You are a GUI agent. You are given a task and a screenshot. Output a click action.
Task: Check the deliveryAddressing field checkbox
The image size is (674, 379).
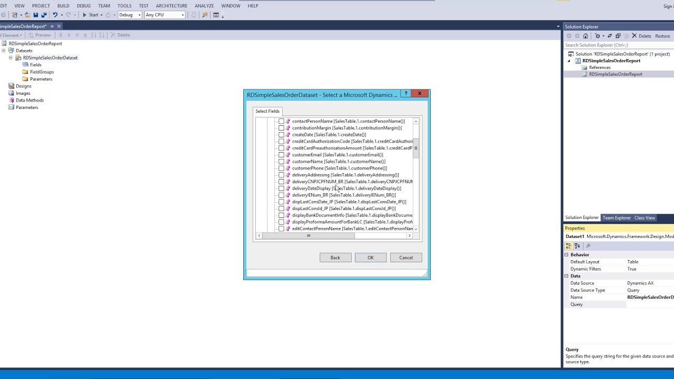281,175
